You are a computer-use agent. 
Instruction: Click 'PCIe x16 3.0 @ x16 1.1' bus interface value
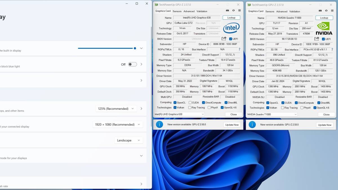[x=315, y=50]
